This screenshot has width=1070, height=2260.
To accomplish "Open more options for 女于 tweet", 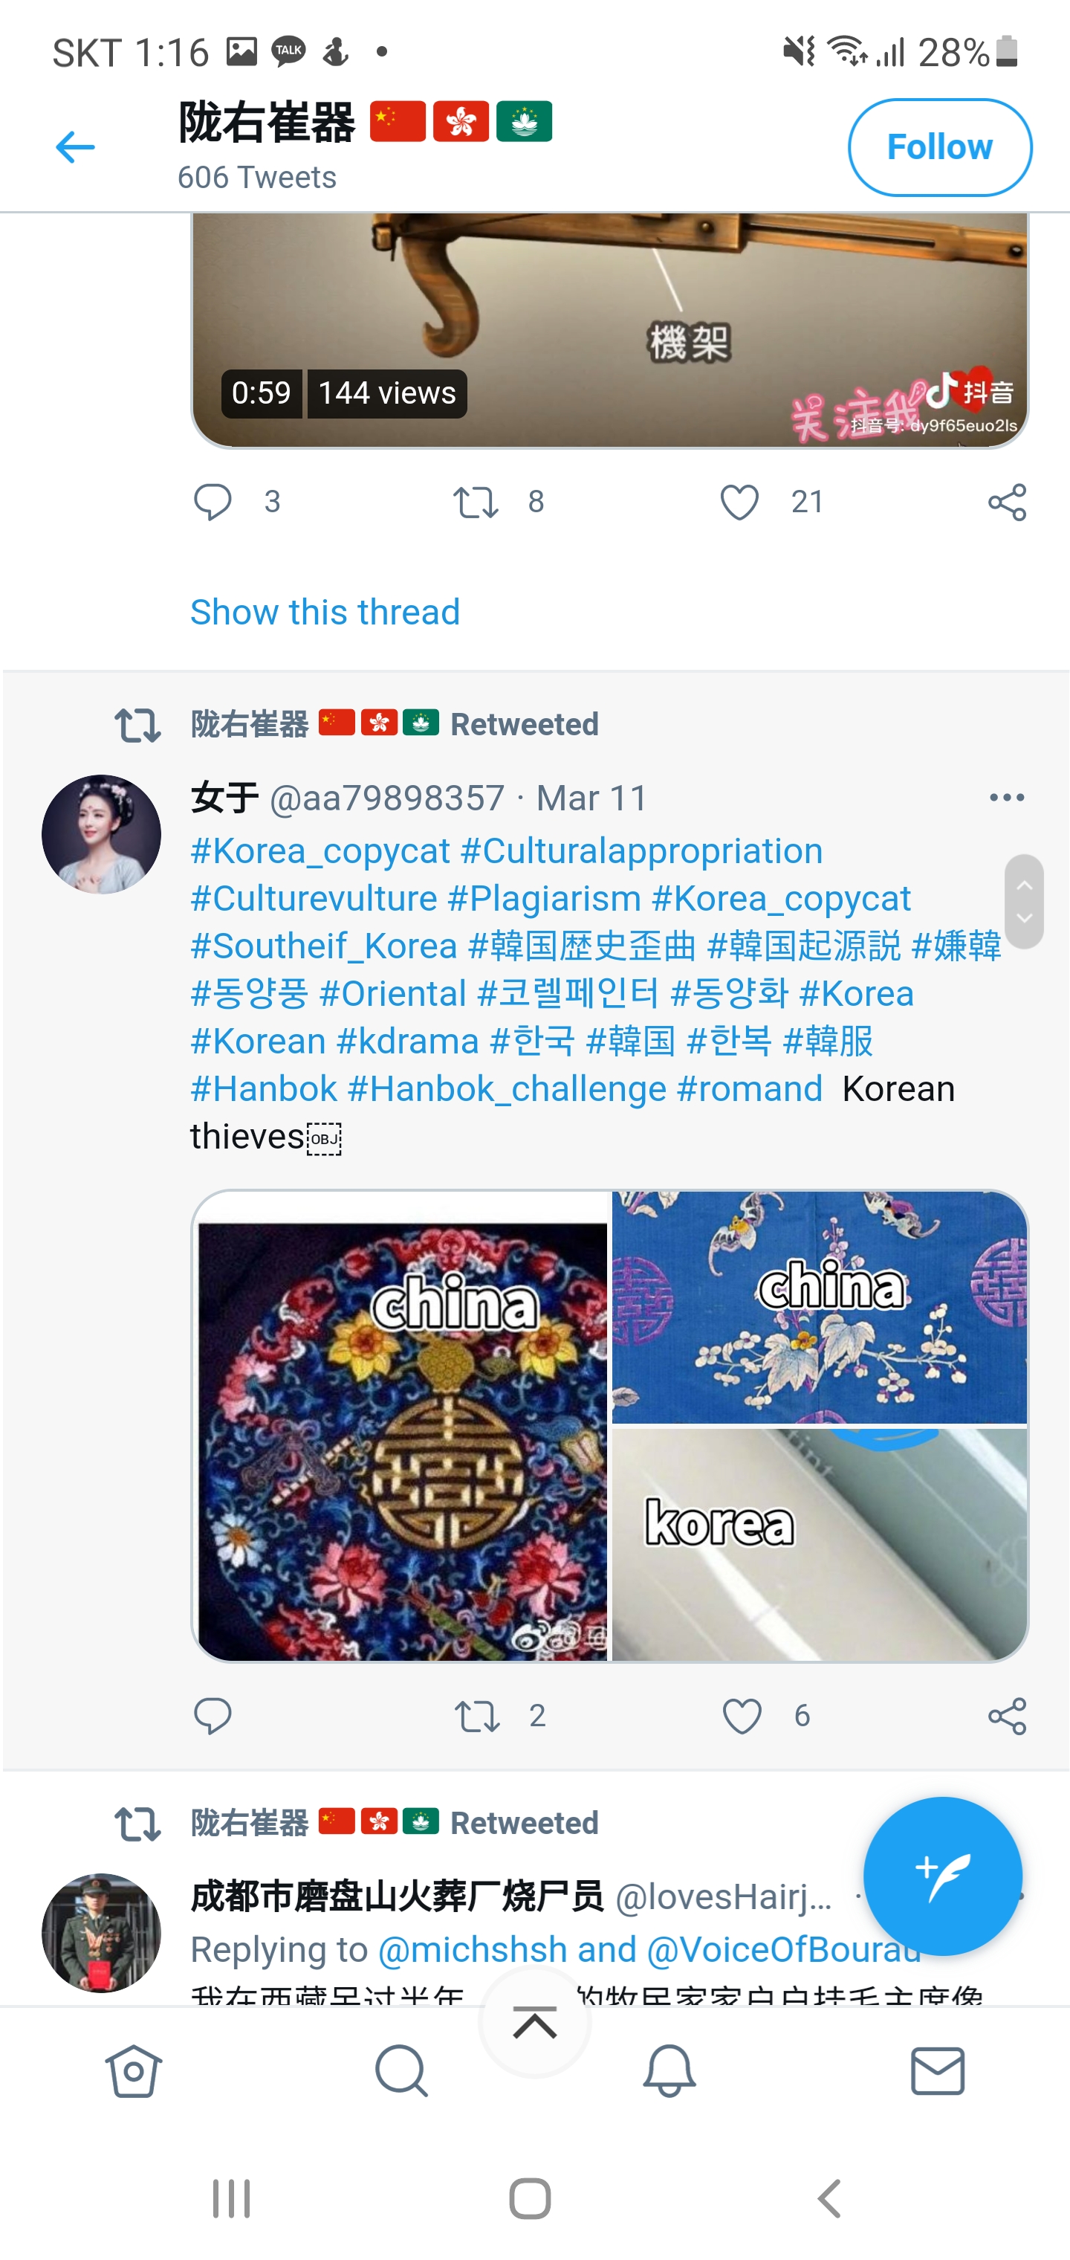I will point(1007,797).
